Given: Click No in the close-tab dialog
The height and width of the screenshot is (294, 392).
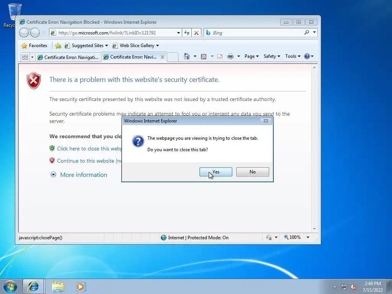Looking at the screenshot, I should (253, 172).
